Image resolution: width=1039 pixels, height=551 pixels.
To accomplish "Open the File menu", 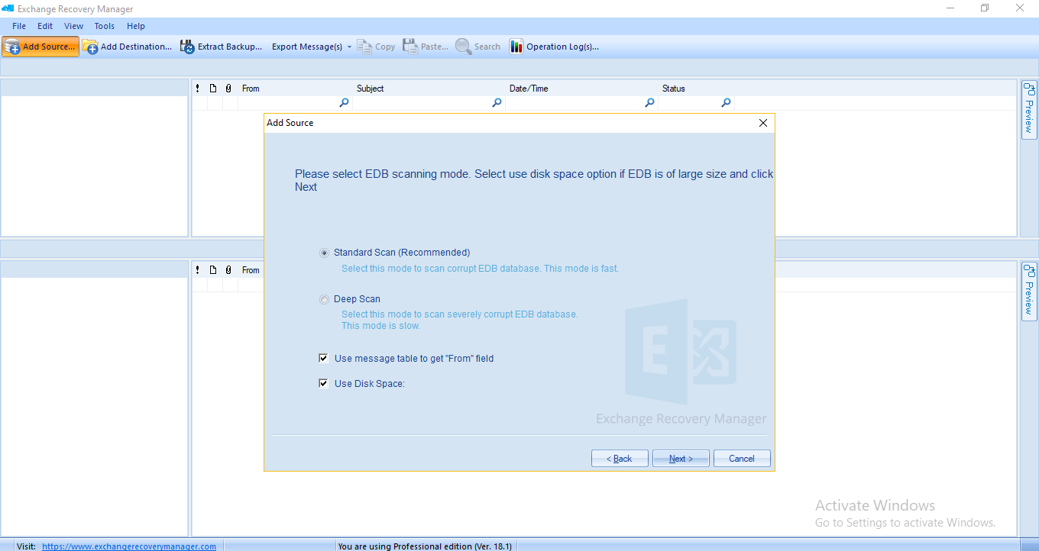I will tap(19, 26).
